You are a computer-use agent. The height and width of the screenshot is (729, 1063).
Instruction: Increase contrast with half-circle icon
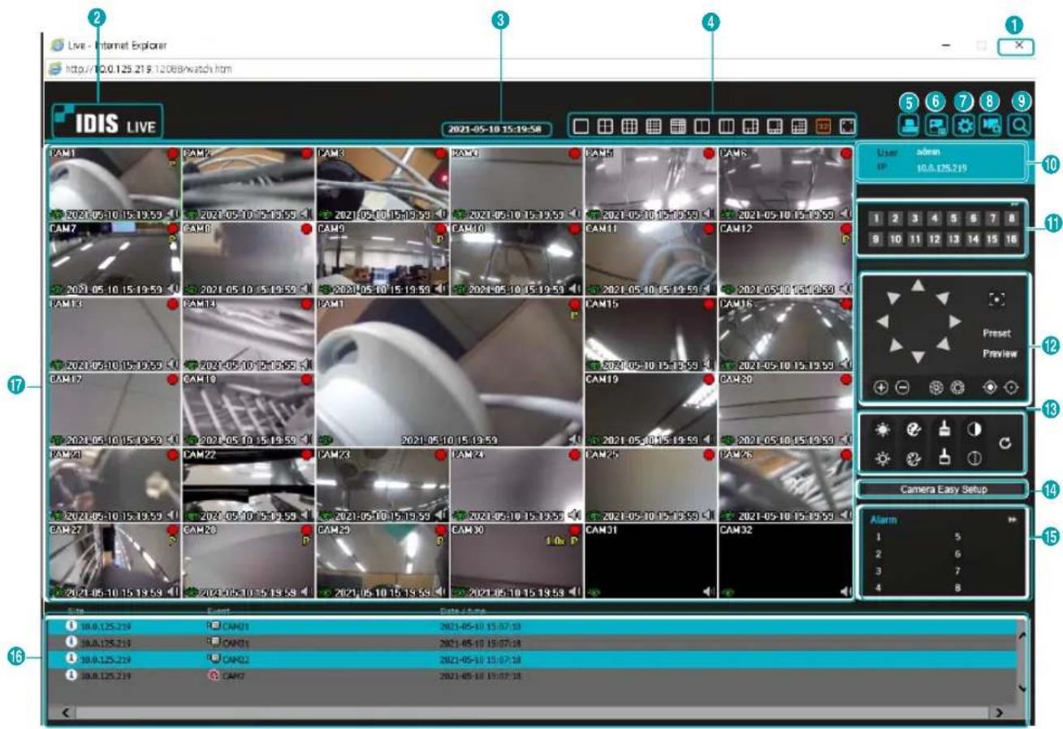(974, 429)
